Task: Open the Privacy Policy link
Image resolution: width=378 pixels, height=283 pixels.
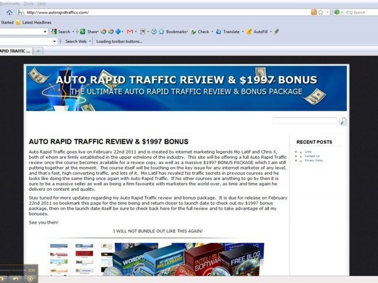Action: pyautogui.click(x=314, y=160)
